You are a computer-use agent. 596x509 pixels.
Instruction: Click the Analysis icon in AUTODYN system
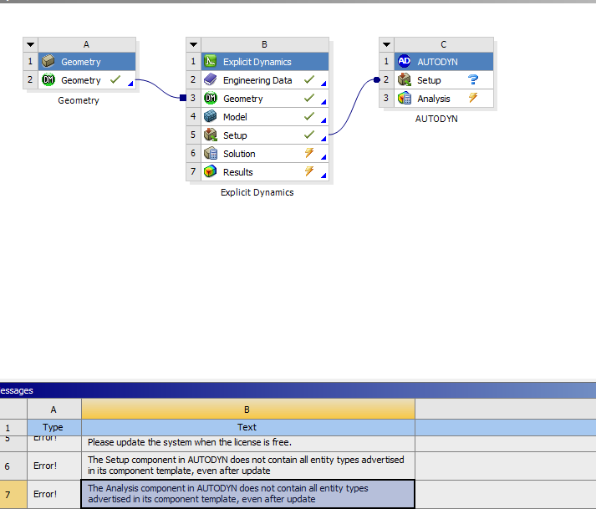[x=404, y=98]
